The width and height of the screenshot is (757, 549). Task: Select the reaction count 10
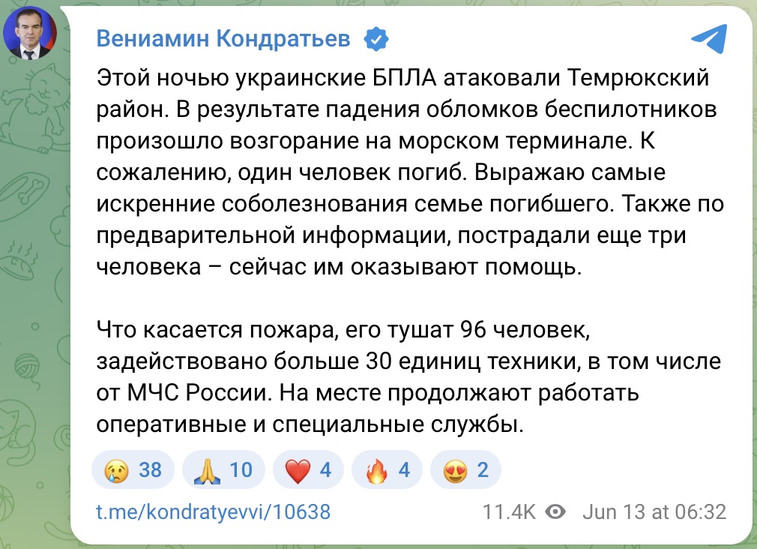point(241,469)
